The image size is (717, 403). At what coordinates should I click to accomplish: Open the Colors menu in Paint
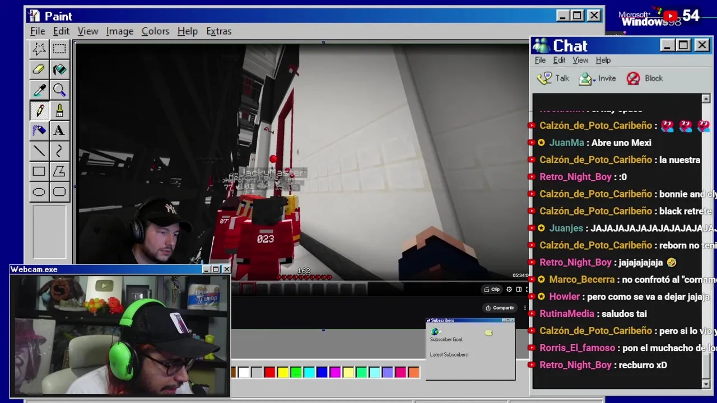coord(155,31)
